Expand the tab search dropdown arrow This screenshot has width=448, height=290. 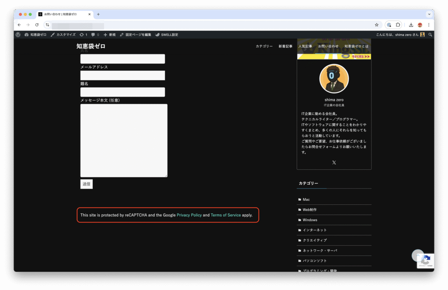point(429,14)
